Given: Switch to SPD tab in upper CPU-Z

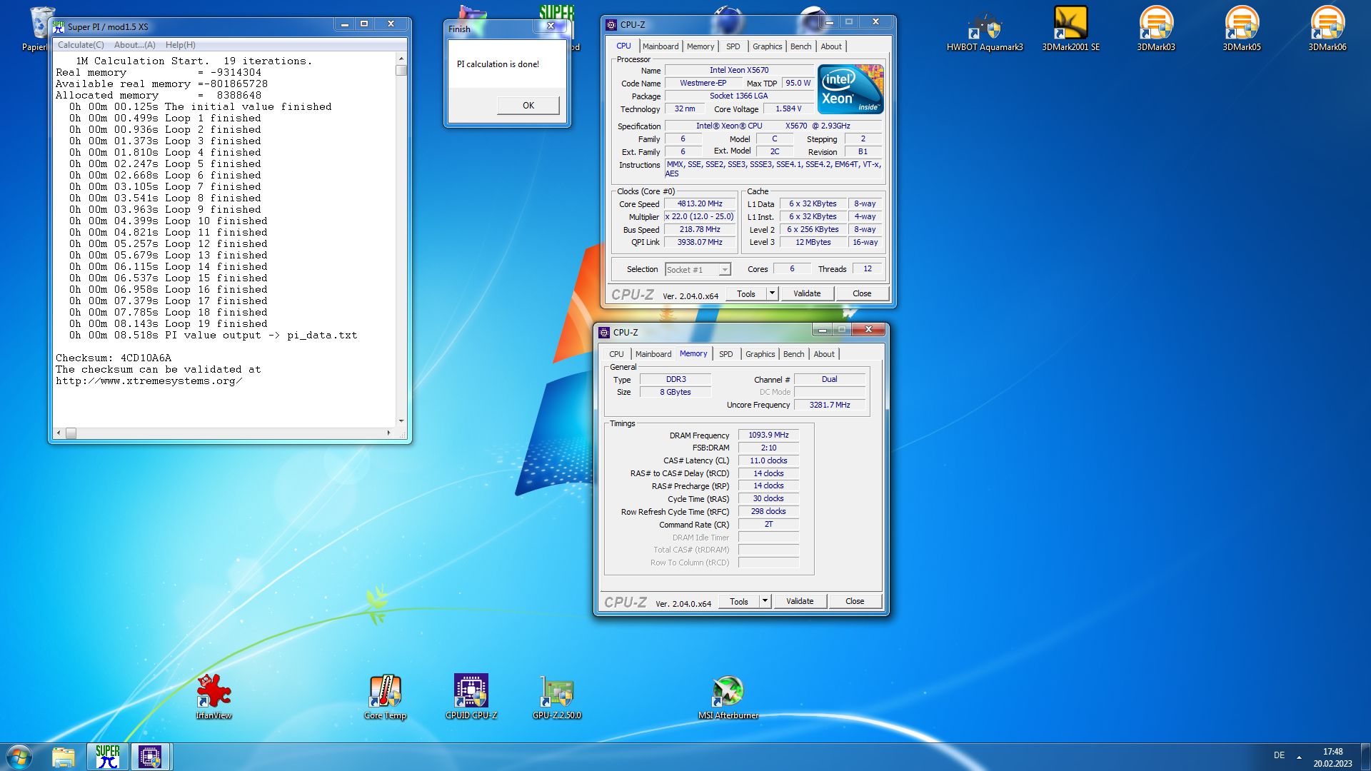Looking at the screenshot, I should 733,46.
